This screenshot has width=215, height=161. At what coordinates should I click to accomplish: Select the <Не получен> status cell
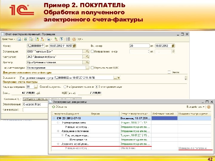click(x=135, y=148)
